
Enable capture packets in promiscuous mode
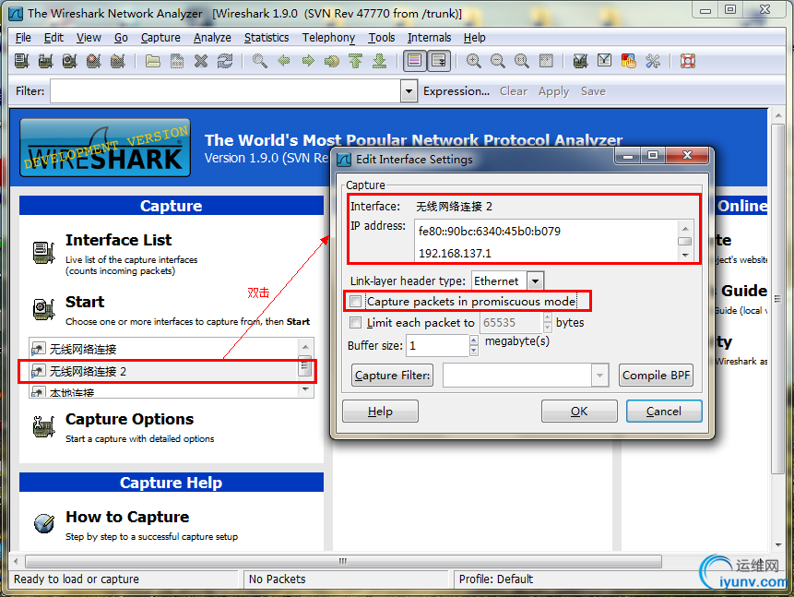click(x=356, y=302)
